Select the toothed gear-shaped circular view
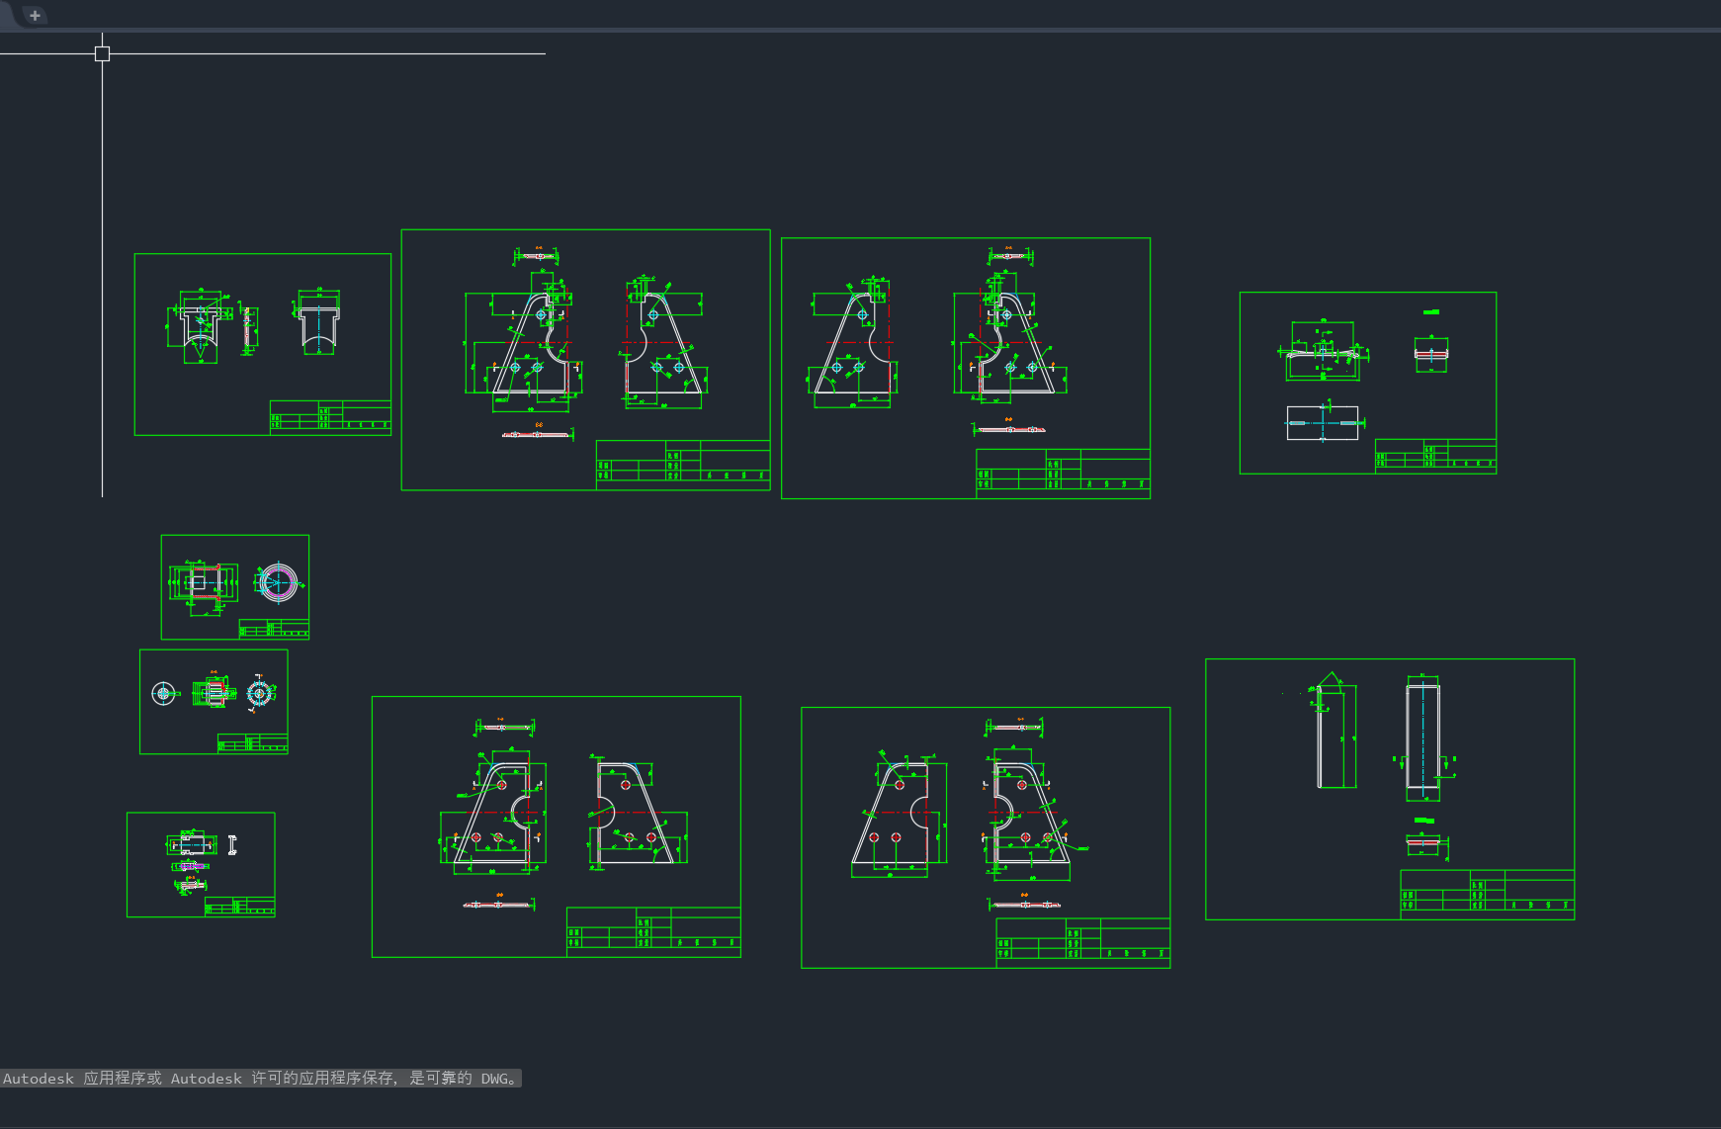The width and height of the screenshot is (1721, 1129). click(259, 693)
